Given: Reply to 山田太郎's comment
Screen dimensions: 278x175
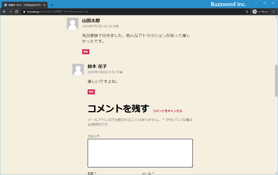Looking at the screenshot, I should click(x=86, y=52).
